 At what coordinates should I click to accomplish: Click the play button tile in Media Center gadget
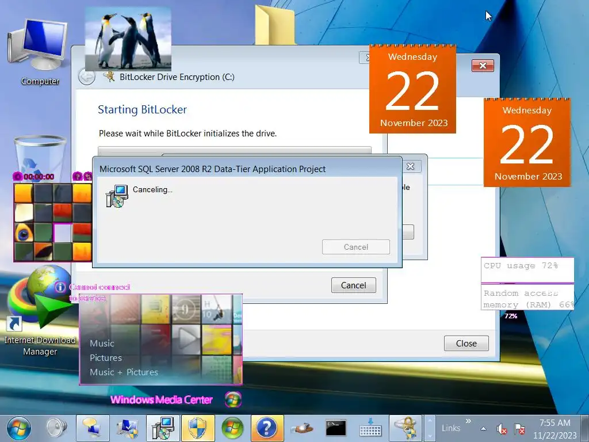click(186, 340)
